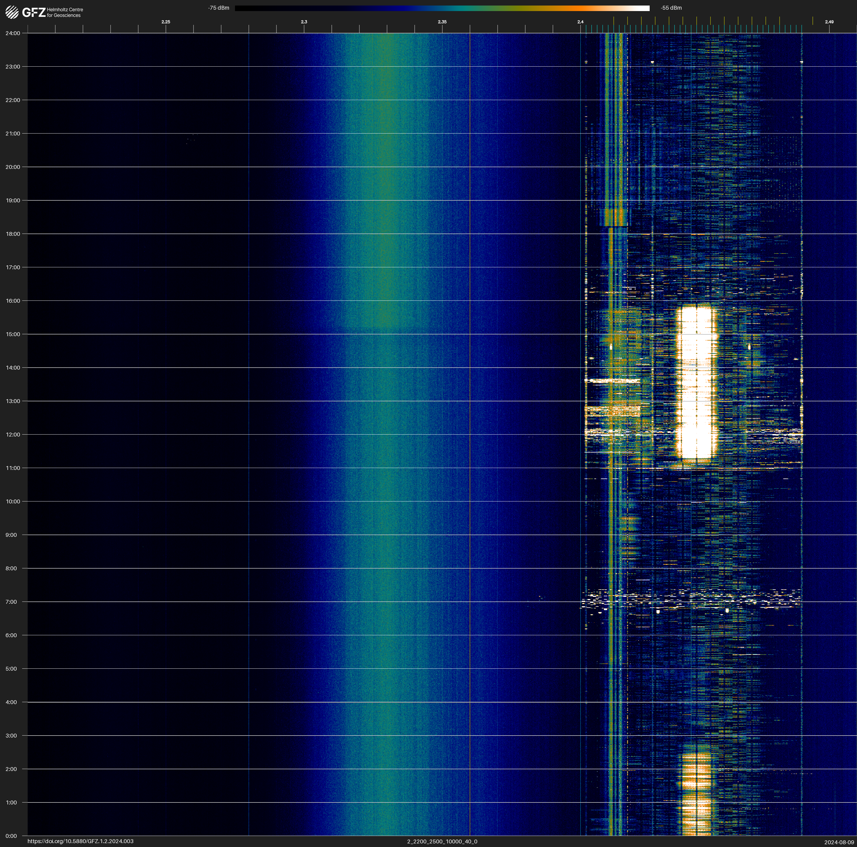The image size is (857, 847).
Task: Click the -55 dBm maximum scale label
Action: point(671,8)
